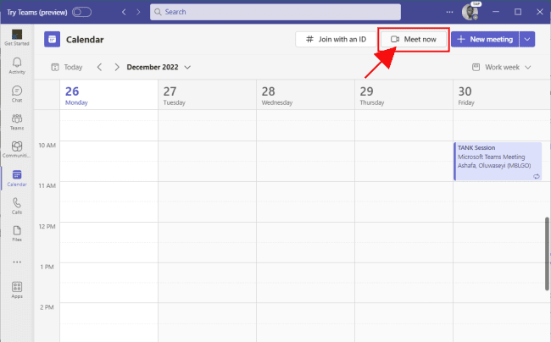Open the Activity feed in sidebar
Screen dimensions: 551x342
(x=17, y=66)
